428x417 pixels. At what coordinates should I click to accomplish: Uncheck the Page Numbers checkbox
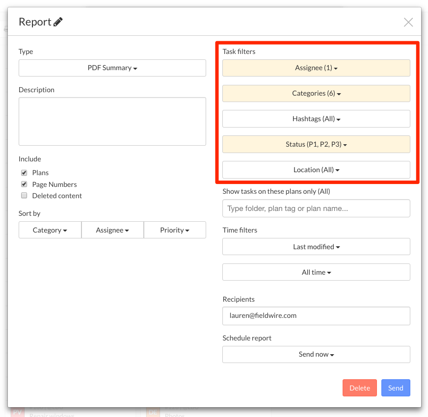tap(24, 184)
